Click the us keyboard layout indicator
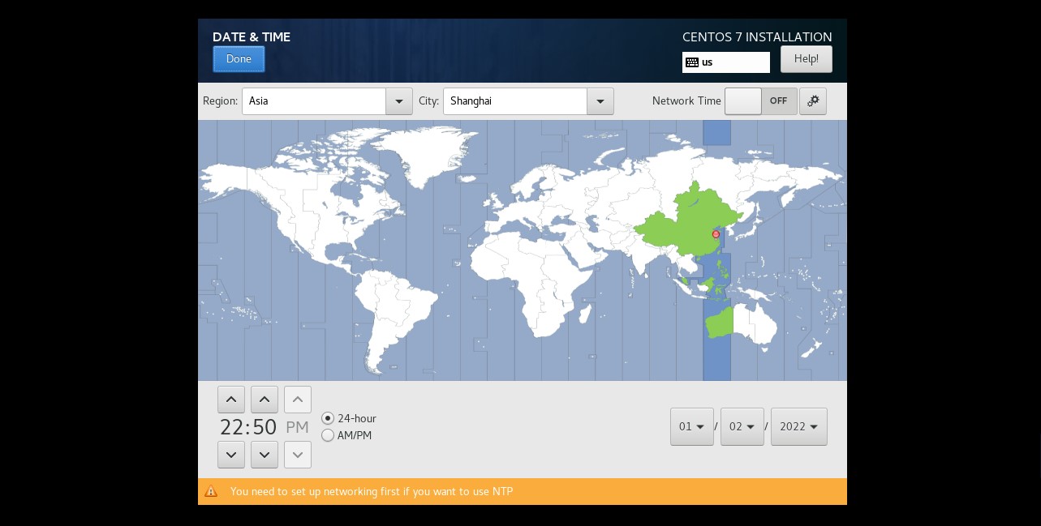Screen dimensions: 1041x526 coord(726,62)
